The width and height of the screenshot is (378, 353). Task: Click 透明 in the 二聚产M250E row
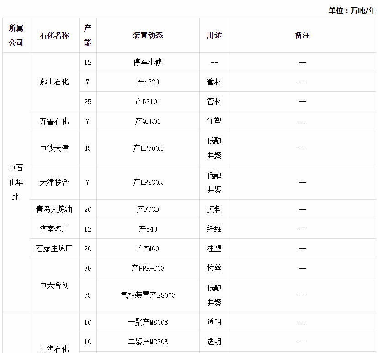coord(214,342)
